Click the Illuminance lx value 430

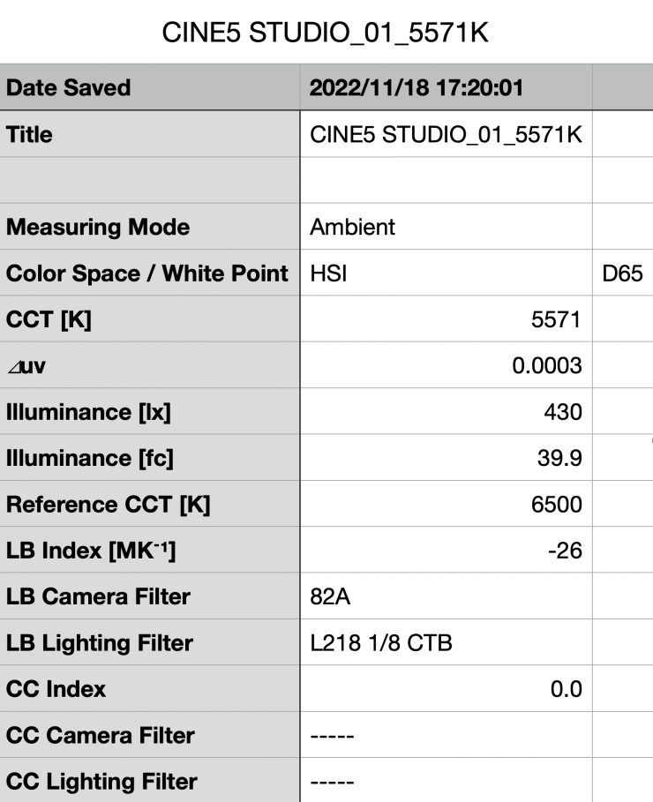pyautogui.click(x=446, y=412)
